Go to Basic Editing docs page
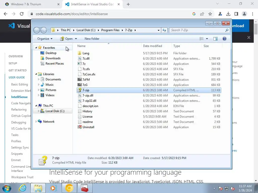Viewport: 258px width, 193px height. (x=20, y=84)
